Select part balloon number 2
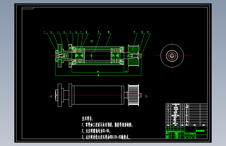 (51, 32)
